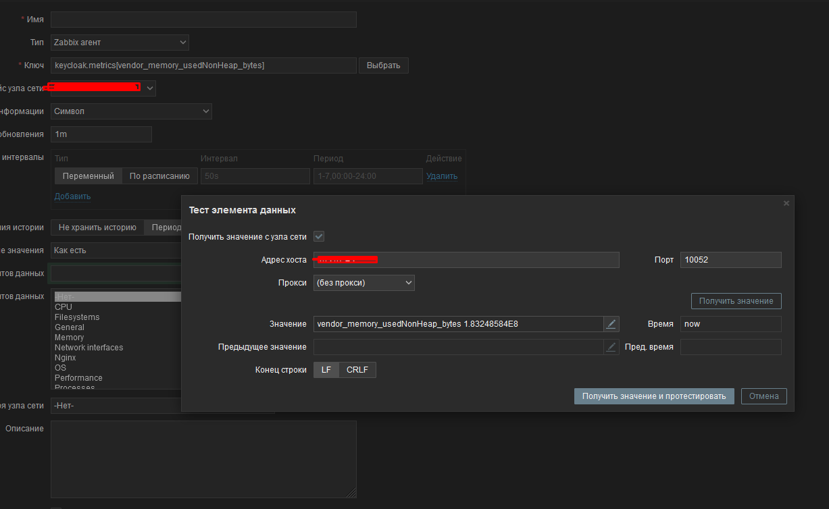Open the Тип dropdown showing Zabbix агент
This screenshot has height=509, width=829.
click(120, 42)
